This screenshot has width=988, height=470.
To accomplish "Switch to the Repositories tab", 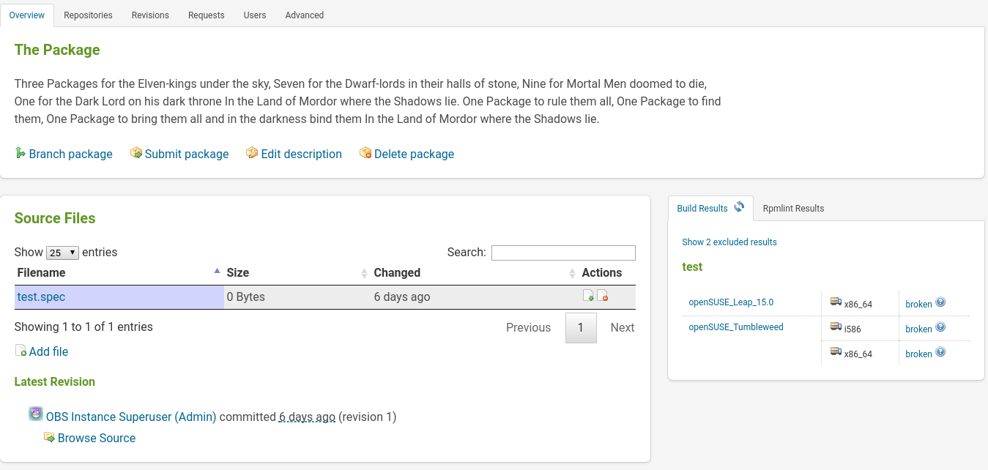I will [x=88, y=15].
